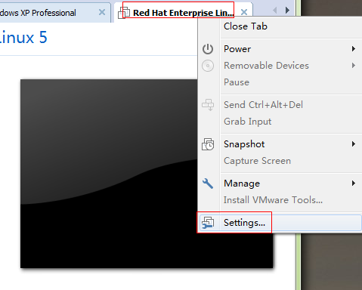This screenshot has height=290, width=362.
Task: Click the black VM screen preview thumbnail
Action: click(109, 174)
